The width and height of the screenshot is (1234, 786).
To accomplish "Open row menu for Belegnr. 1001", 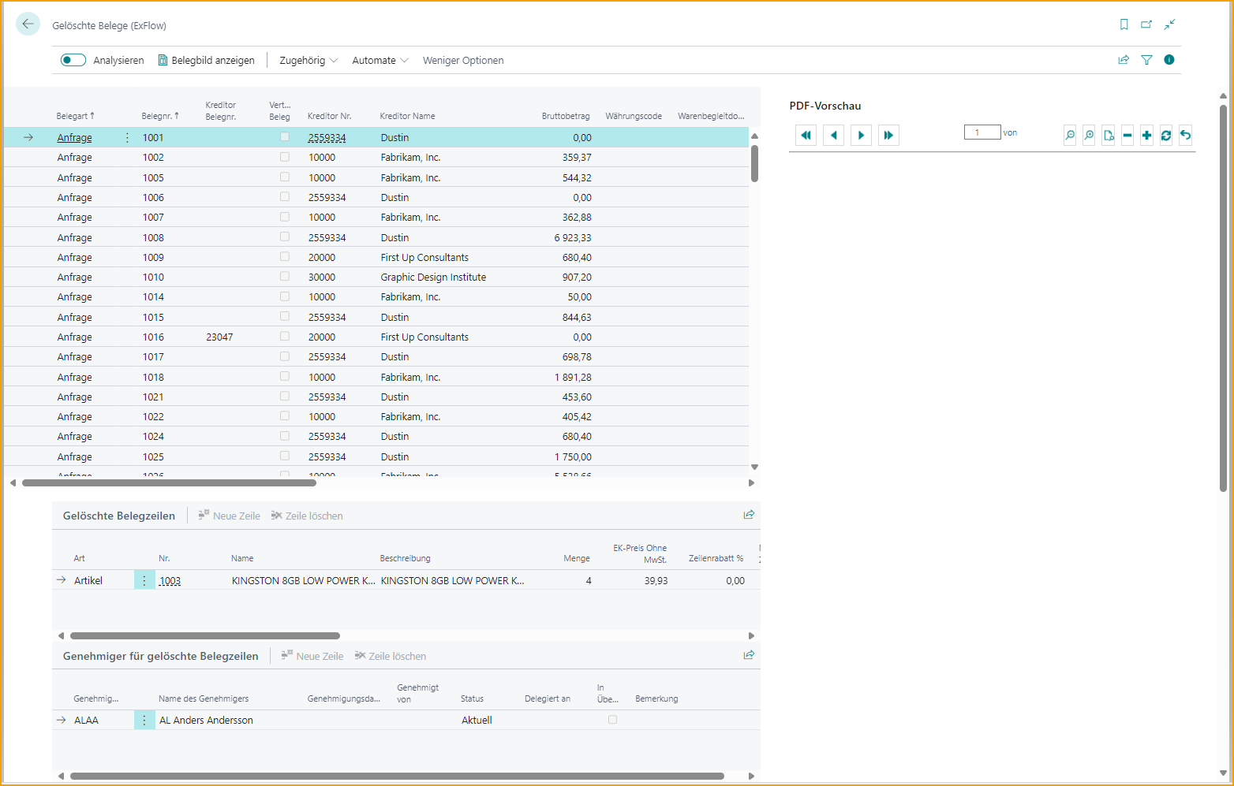I will click(127, 137).
